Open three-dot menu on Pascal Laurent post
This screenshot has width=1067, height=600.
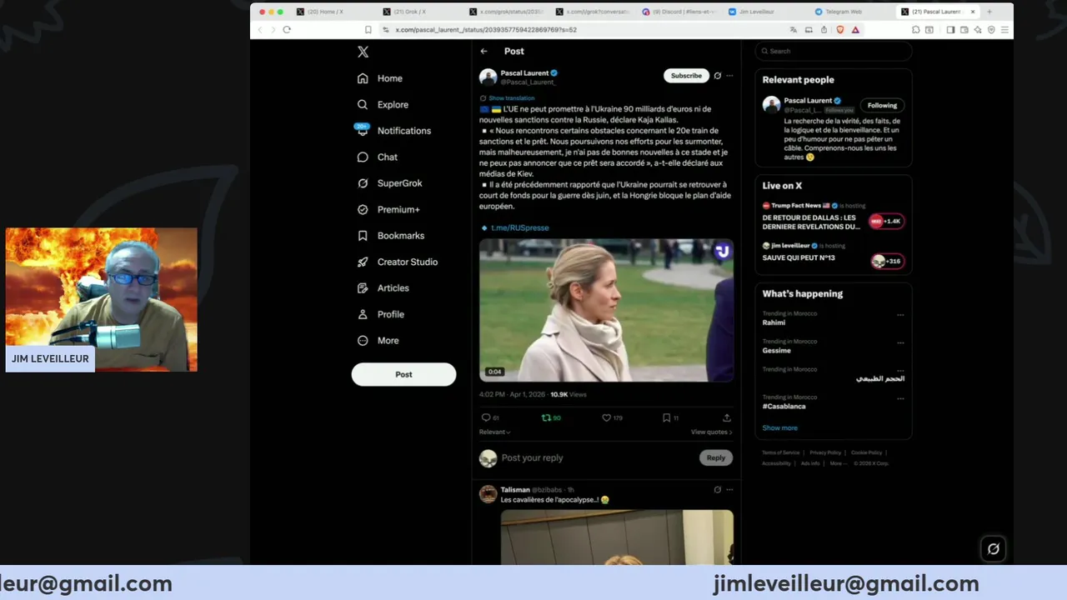pos(729,76)
